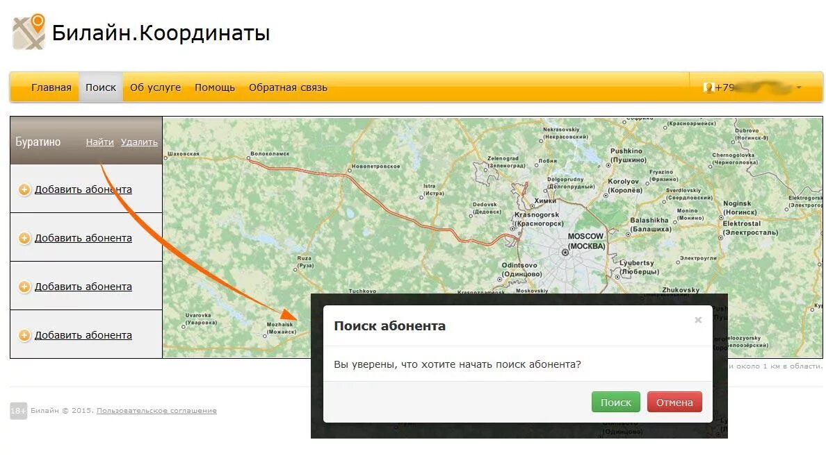Switch to the Поиск tab
The image size is (826, 458).
coord(101,87)
